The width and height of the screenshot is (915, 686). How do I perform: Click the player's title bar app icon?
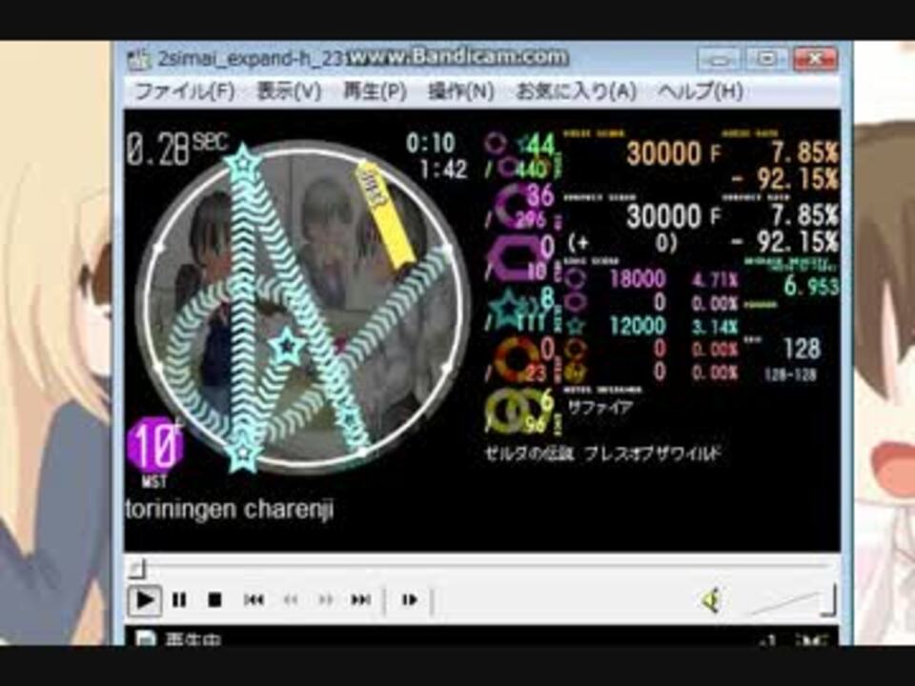coord(139,59)
